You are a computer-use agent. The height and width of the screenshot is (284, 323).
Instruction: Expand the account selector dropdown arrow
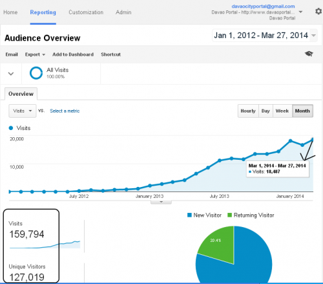(301, 12)
